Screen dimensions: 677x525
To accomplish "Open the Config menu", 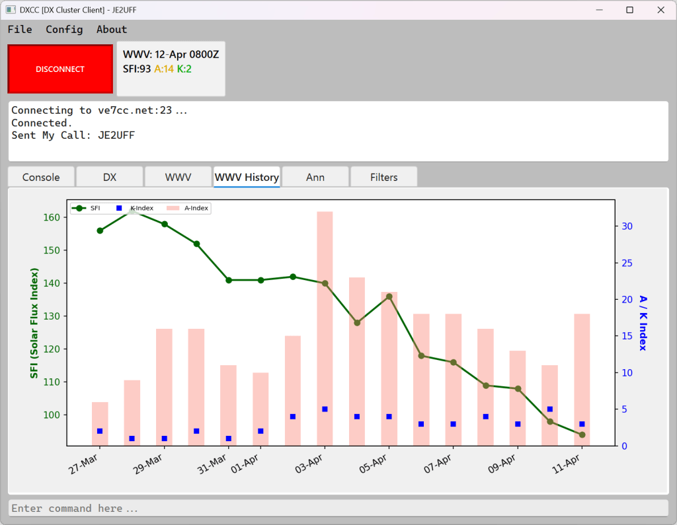I will point(64,29).
